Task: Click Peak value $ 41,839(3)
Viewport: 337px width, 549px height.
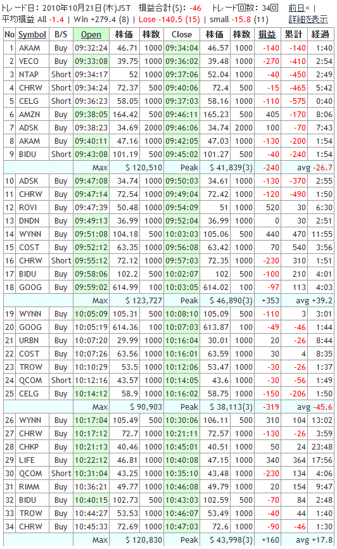Action: pos(231,168)
